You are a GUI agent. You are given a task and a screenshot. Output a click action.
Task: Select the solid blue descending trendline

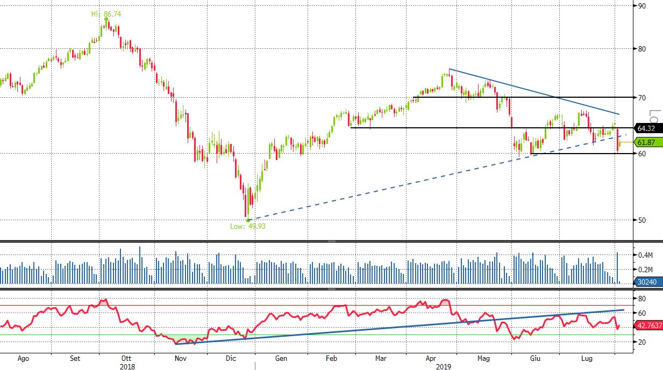coord(534,92)
